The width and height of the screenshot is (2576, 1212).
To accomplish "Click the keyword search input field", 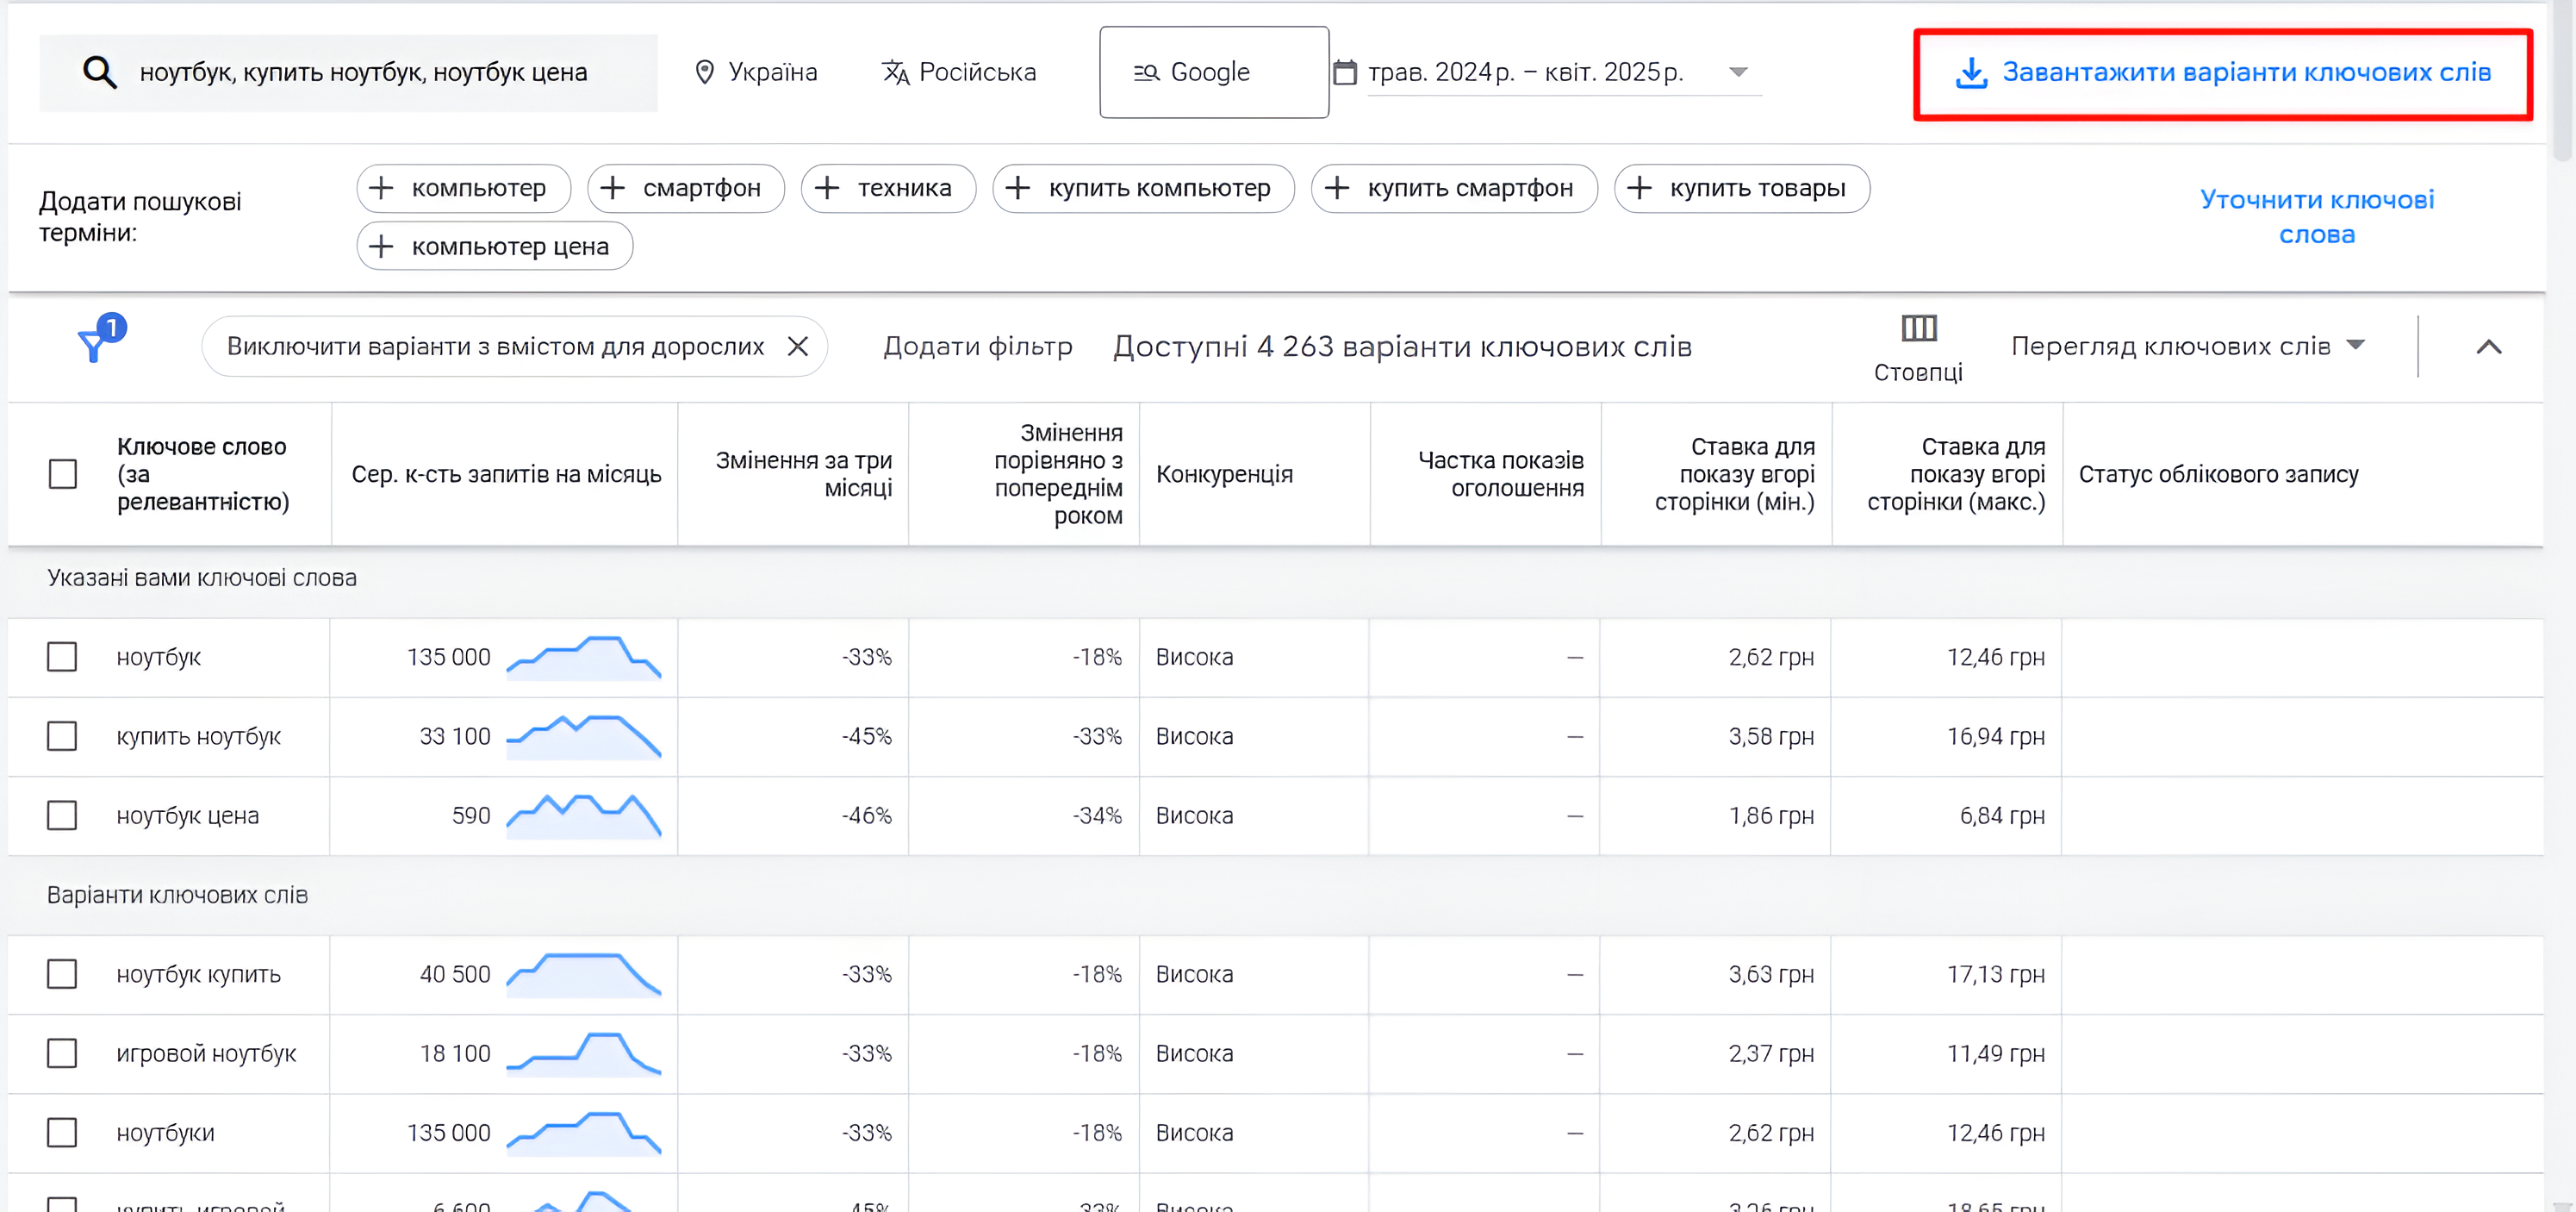I will coord(348,72).
